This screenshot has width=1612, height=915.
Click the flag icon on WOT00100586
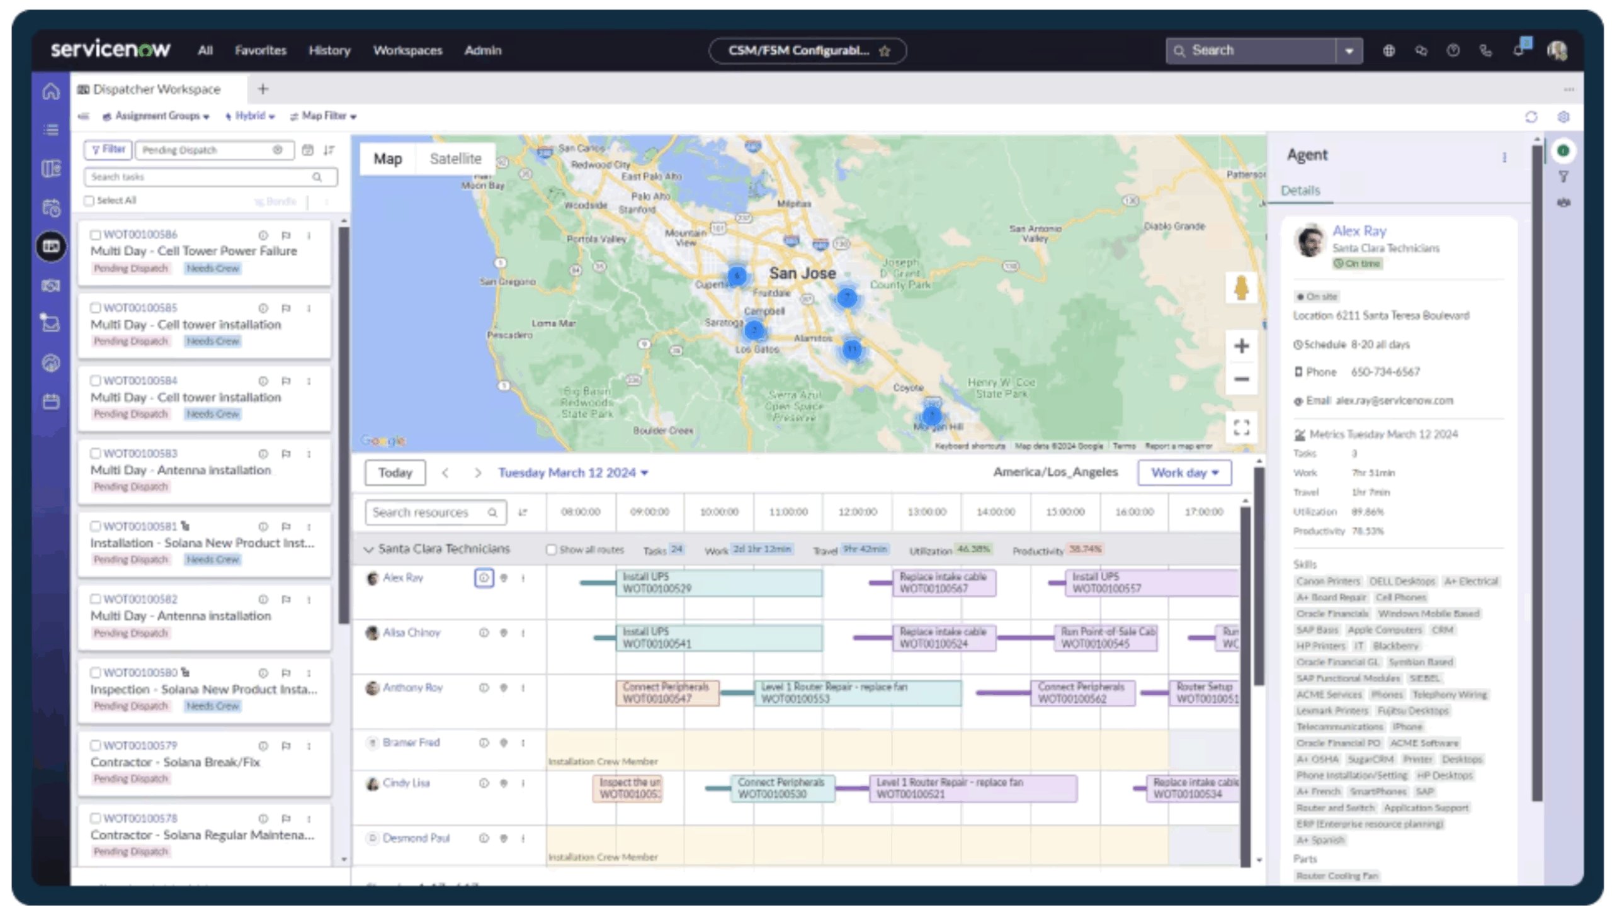click(286, 235)
